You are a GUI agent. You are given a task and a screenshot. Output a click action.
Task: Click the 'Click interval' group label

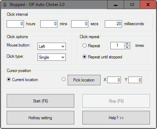tap(17, 14)
